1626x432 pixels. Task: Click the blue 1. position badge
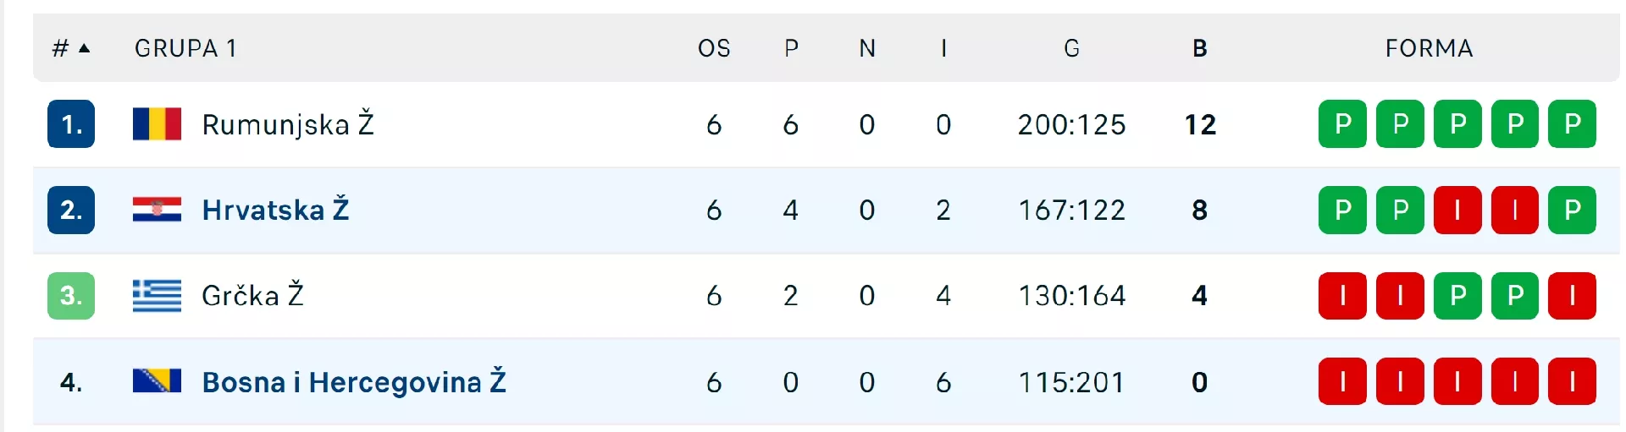pyautogui.click(x=71, y=124)
